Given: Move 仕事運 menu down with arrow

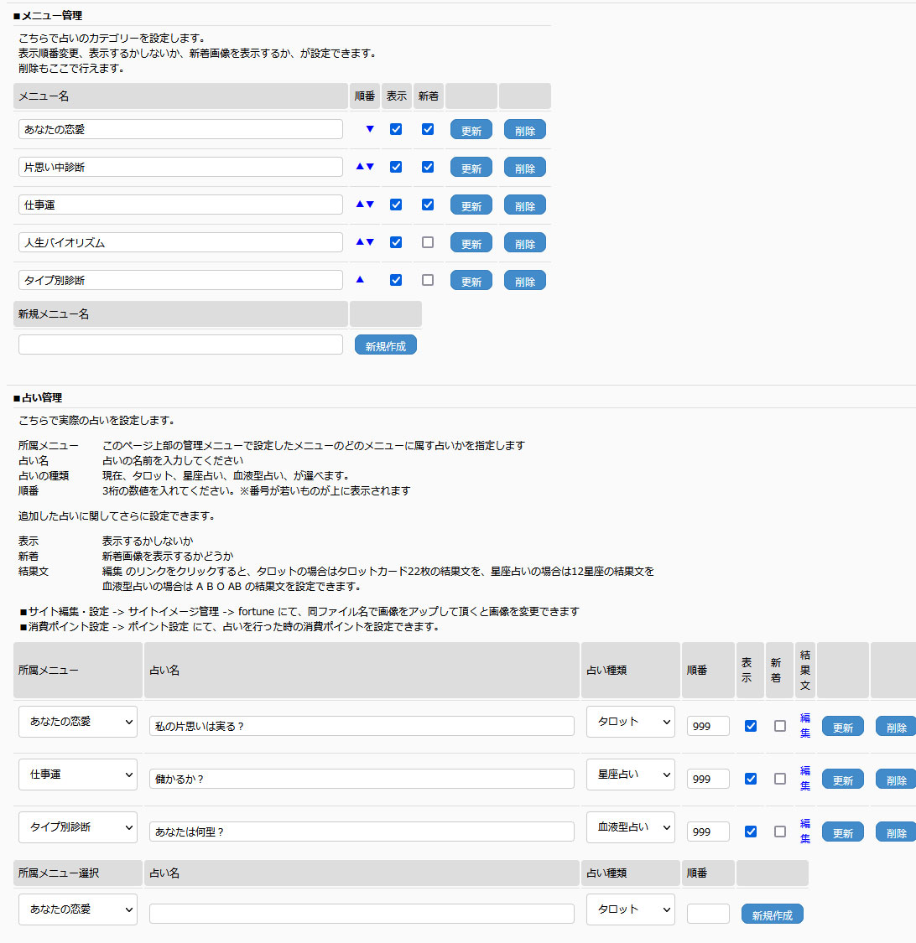Looking at the screenshot, I should 370,205.
